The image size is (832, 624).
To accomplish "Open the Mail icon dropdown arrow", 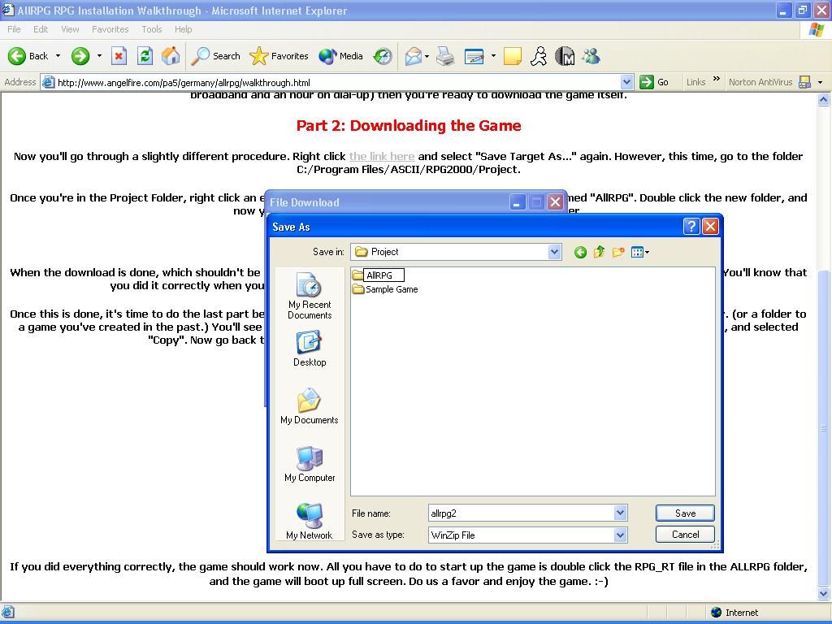I will (427, 56).
